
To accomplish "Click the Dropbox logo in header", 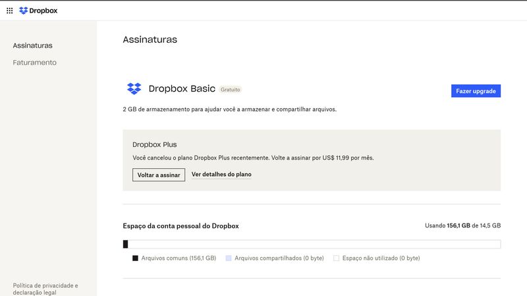I will [24, 11].
